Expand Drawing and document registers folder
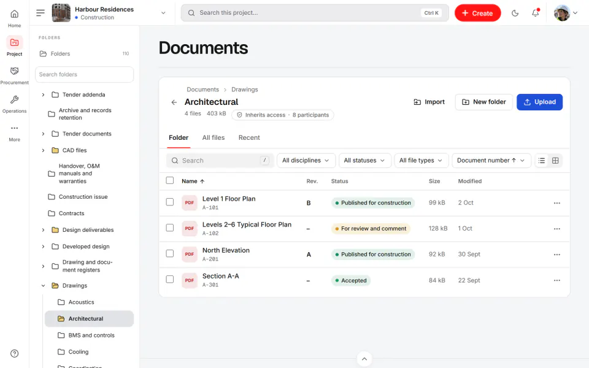 [x=43, y=266]
